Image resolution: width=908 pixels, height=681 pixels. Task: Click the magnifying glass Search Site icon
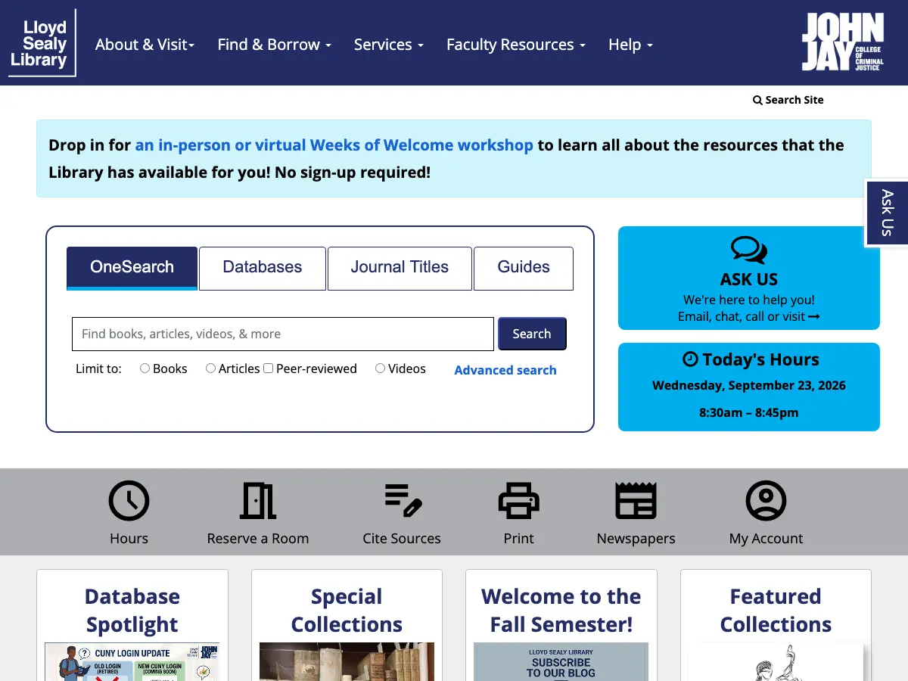click(757, 100)
